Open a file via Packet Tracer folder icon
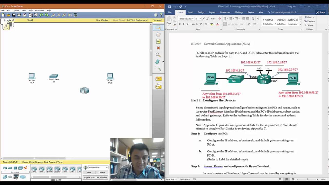The height and width of the screenshot is (185, 329). (8, 15)
